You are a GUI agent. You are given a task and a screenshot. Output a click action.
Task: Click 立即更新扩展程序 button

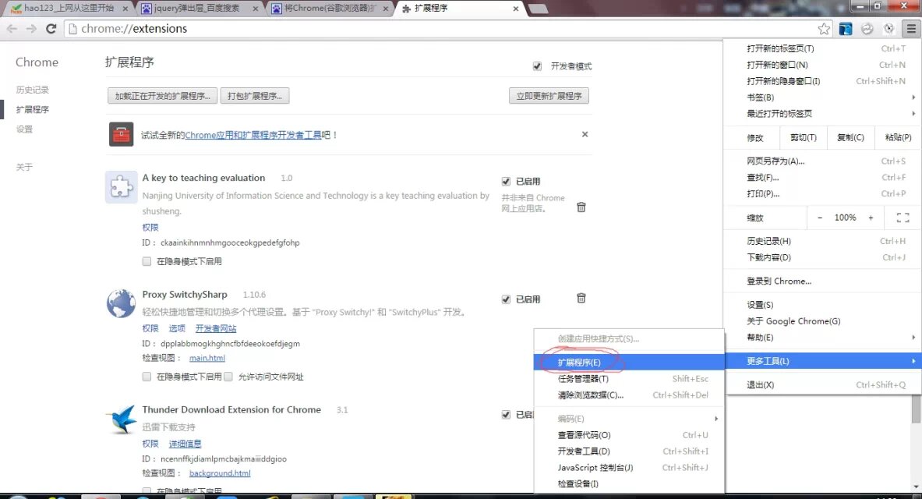(549, 96)
